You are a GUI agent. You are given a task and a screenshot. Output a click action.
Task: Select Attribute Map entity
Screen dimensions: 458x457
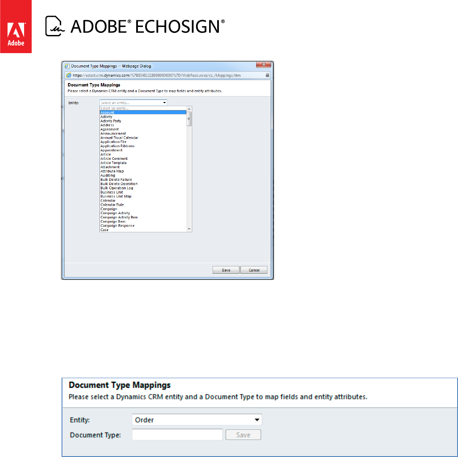point(143,171)
